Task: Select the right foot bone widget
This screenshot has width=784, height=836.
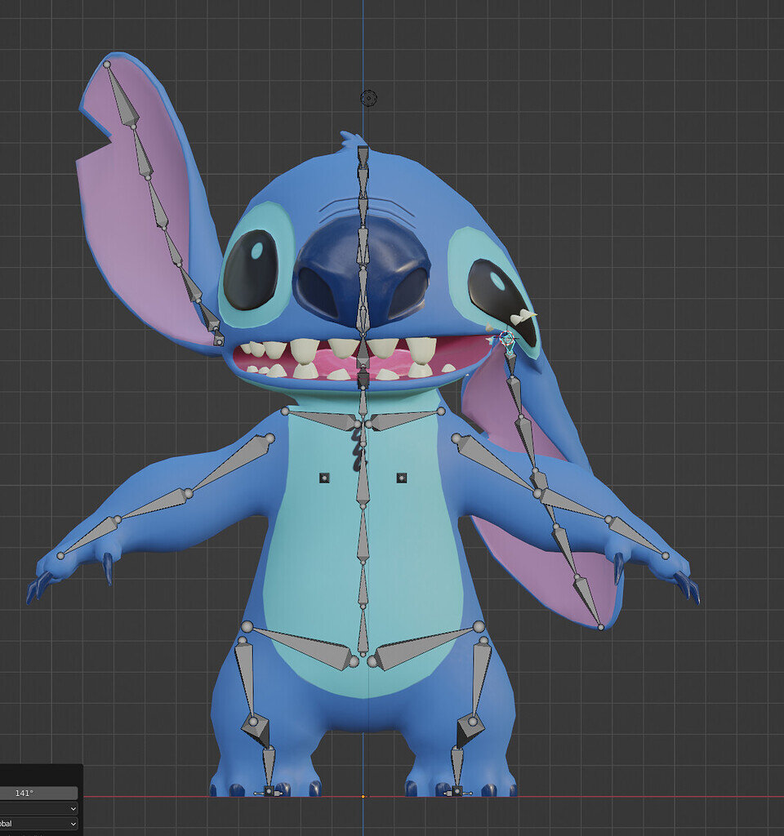Action: click(x=456, y=790)
